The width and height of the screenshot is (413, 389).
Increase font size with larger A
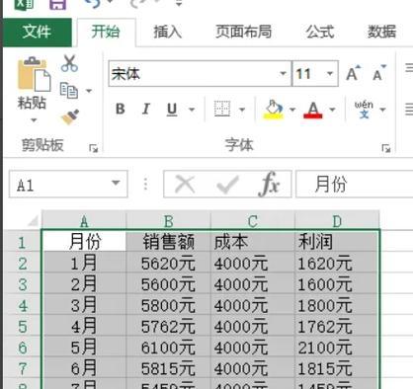tap(354, 73)
